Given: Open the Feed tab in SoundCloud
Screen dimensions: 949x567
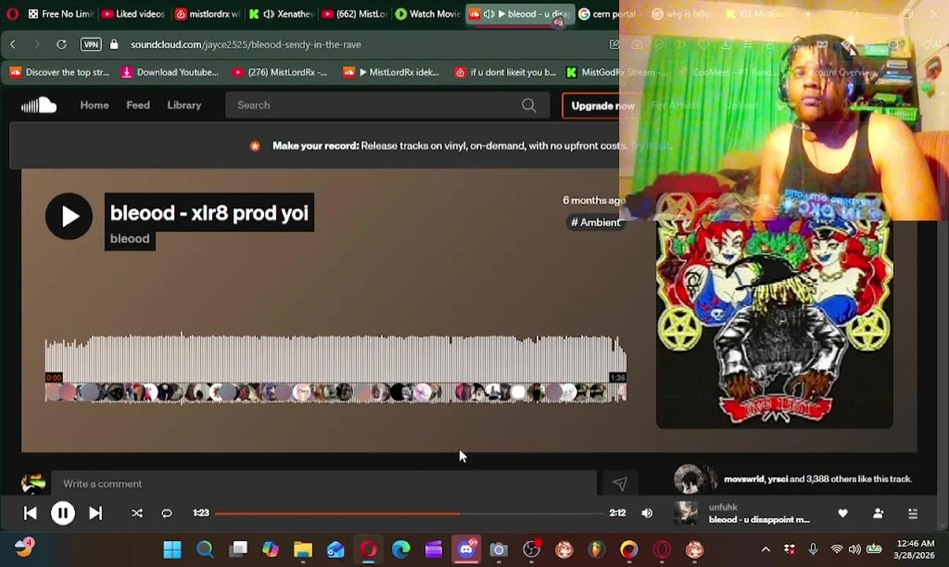Looking at the screenshot, I should coord(138,105).
